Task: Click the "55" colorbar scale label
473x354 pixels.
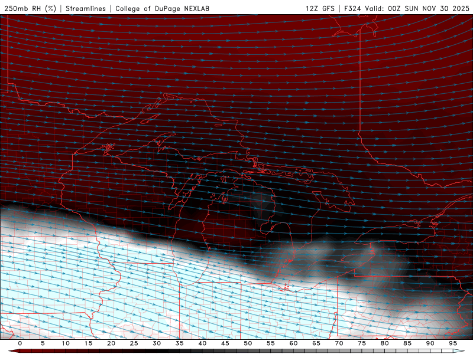Action: [x=271, y=343]
